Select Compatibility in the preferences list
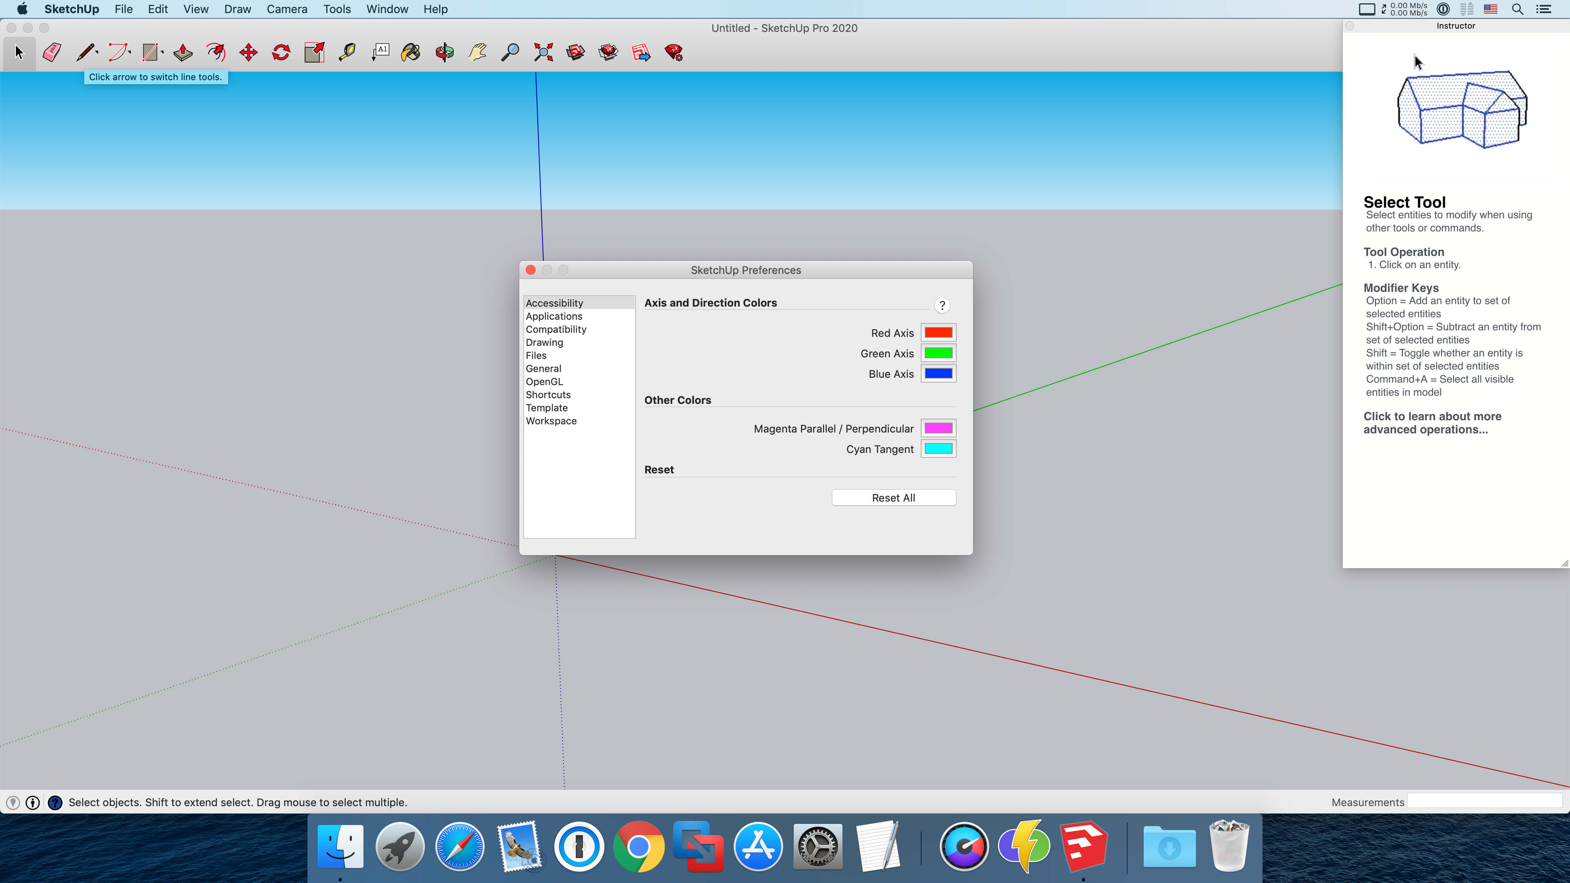The height and width of the screenshot is (883, 1570). 579,329
